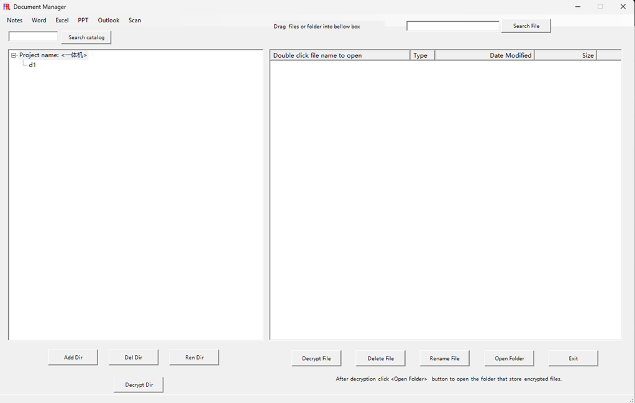Open the Word menu

coord(39,20)
